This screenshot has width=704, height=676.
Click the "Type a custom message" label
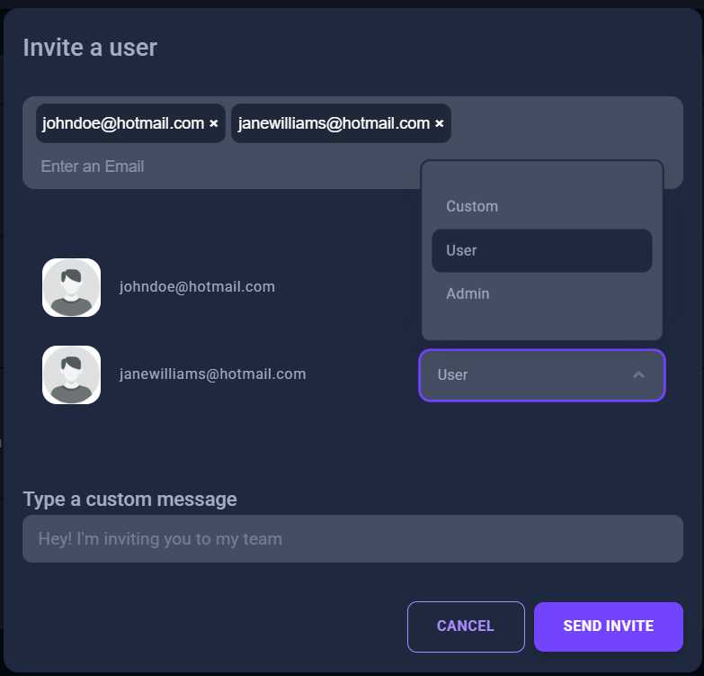point(130,499)
